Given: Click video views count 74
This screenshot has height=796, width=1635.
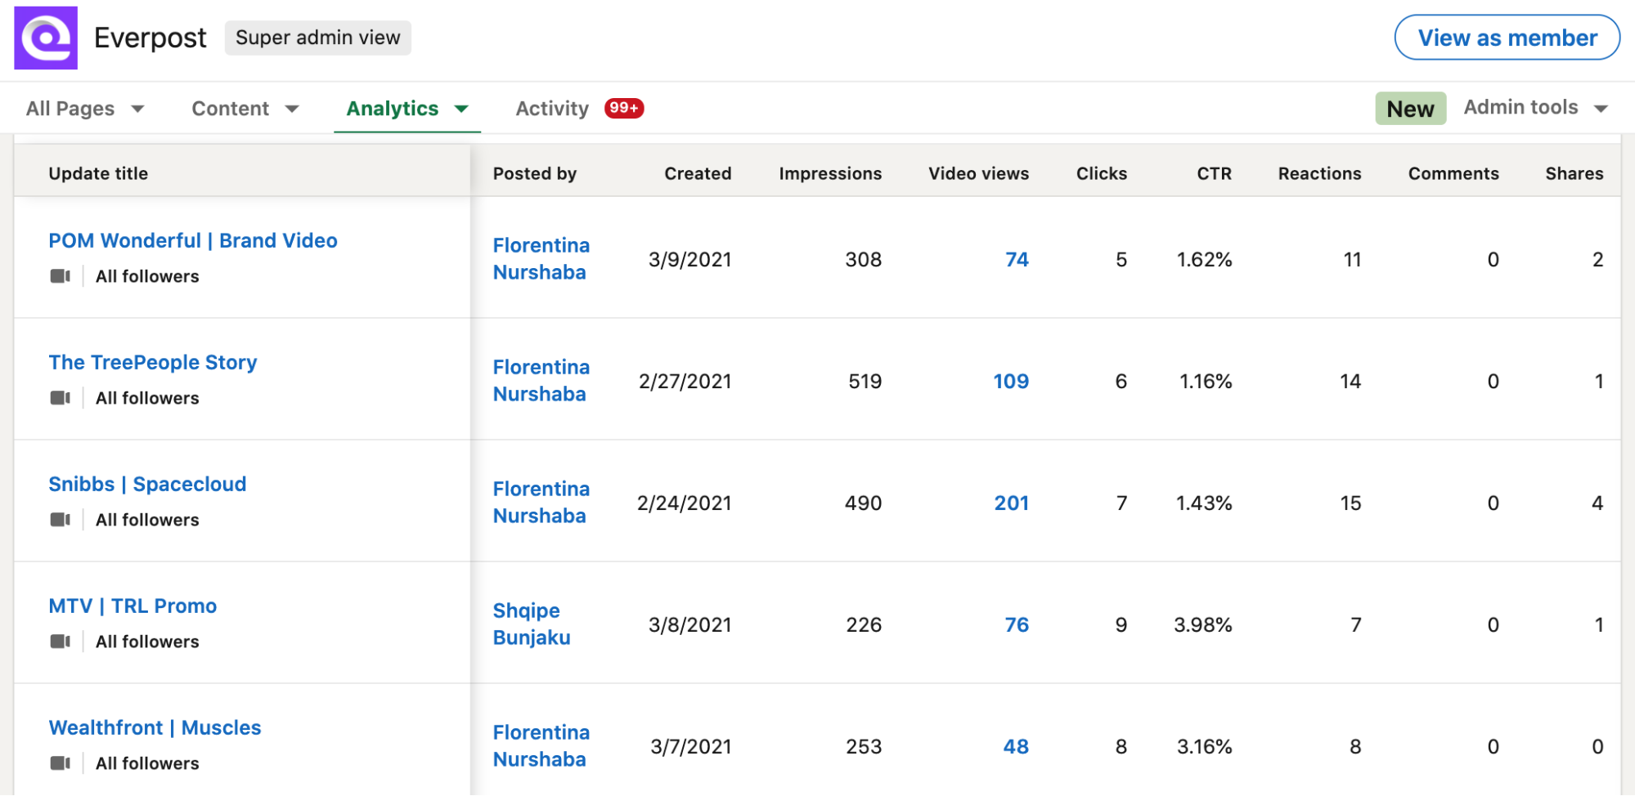Looking at the screenshot, I should click(1017, 260).
